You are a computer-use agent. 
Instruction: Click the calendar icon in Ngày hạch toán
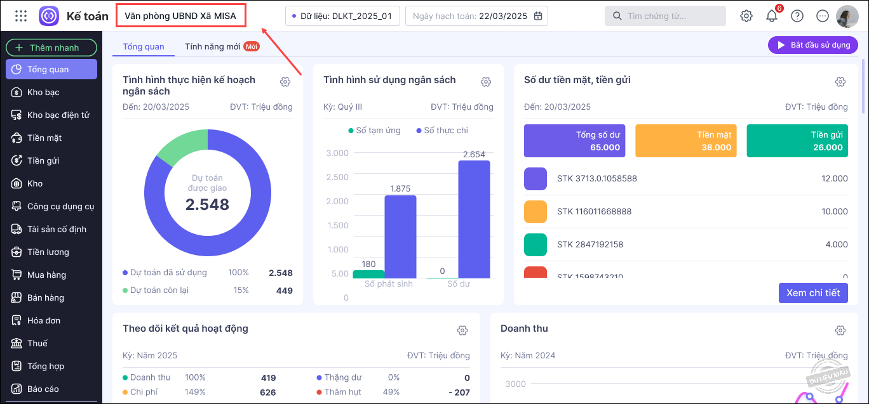(x=538, y=16)
